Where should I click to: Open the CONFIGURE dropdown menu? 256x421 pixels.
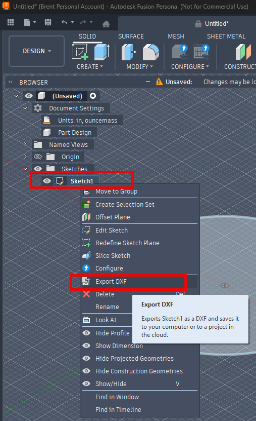pos(190,66)
